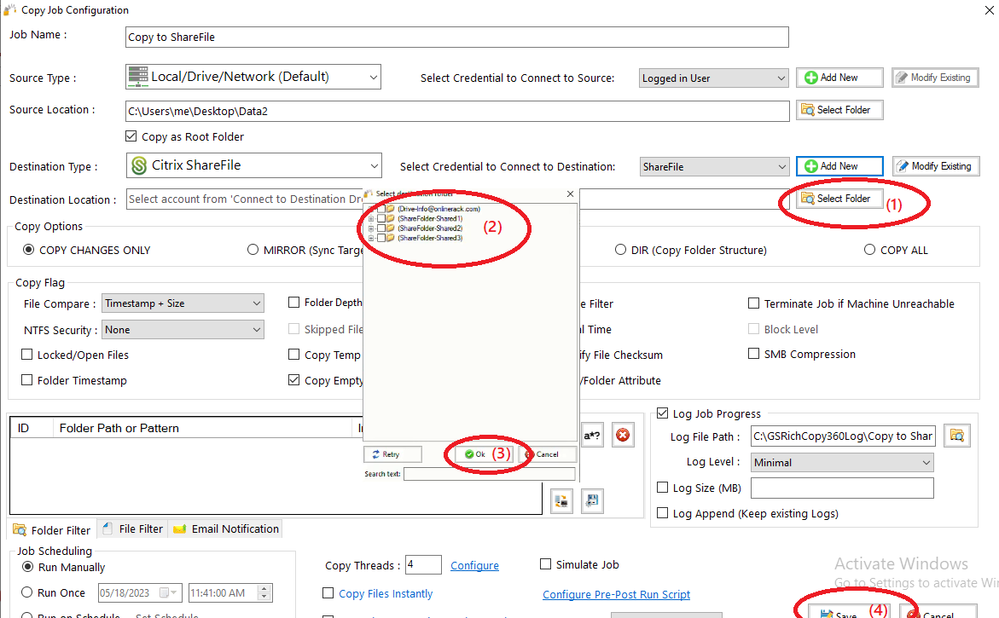
Task: Select the COPY ALL radio option
Action: (x=869, y=250)
